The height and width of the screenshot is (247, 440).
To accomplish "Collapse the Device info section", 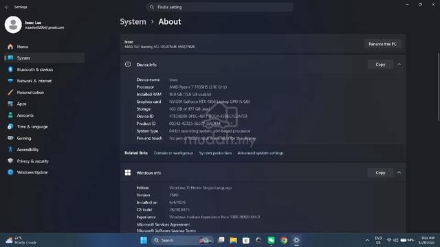I will (399, 64).
